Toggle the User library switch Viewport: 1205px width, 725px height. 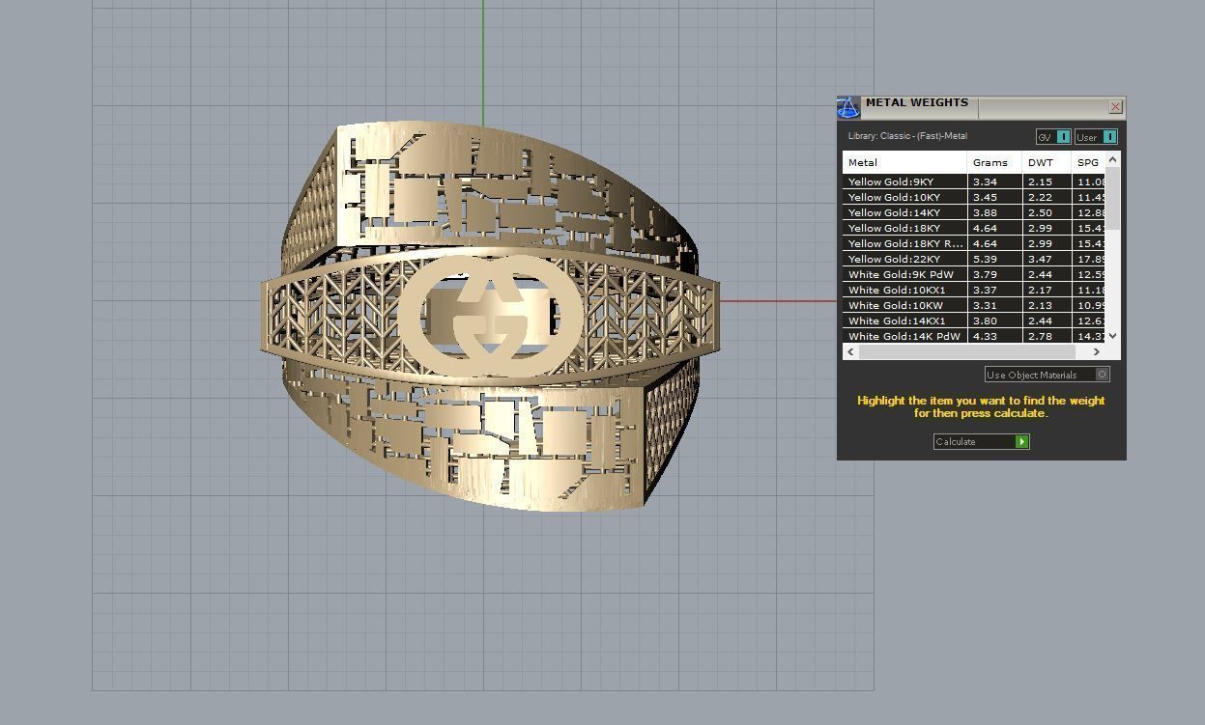click(1096, 137)
